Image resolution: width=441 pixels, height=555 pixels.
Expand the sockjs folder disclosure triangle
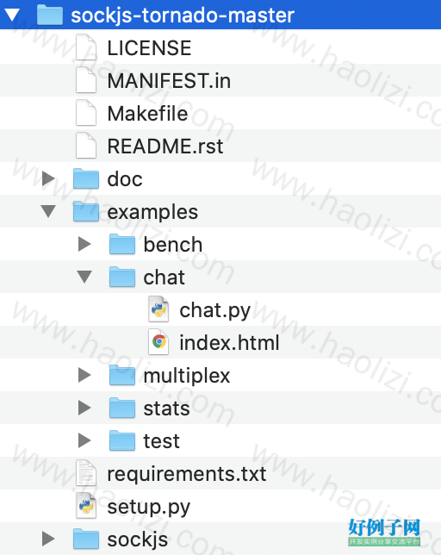point(48,539)
